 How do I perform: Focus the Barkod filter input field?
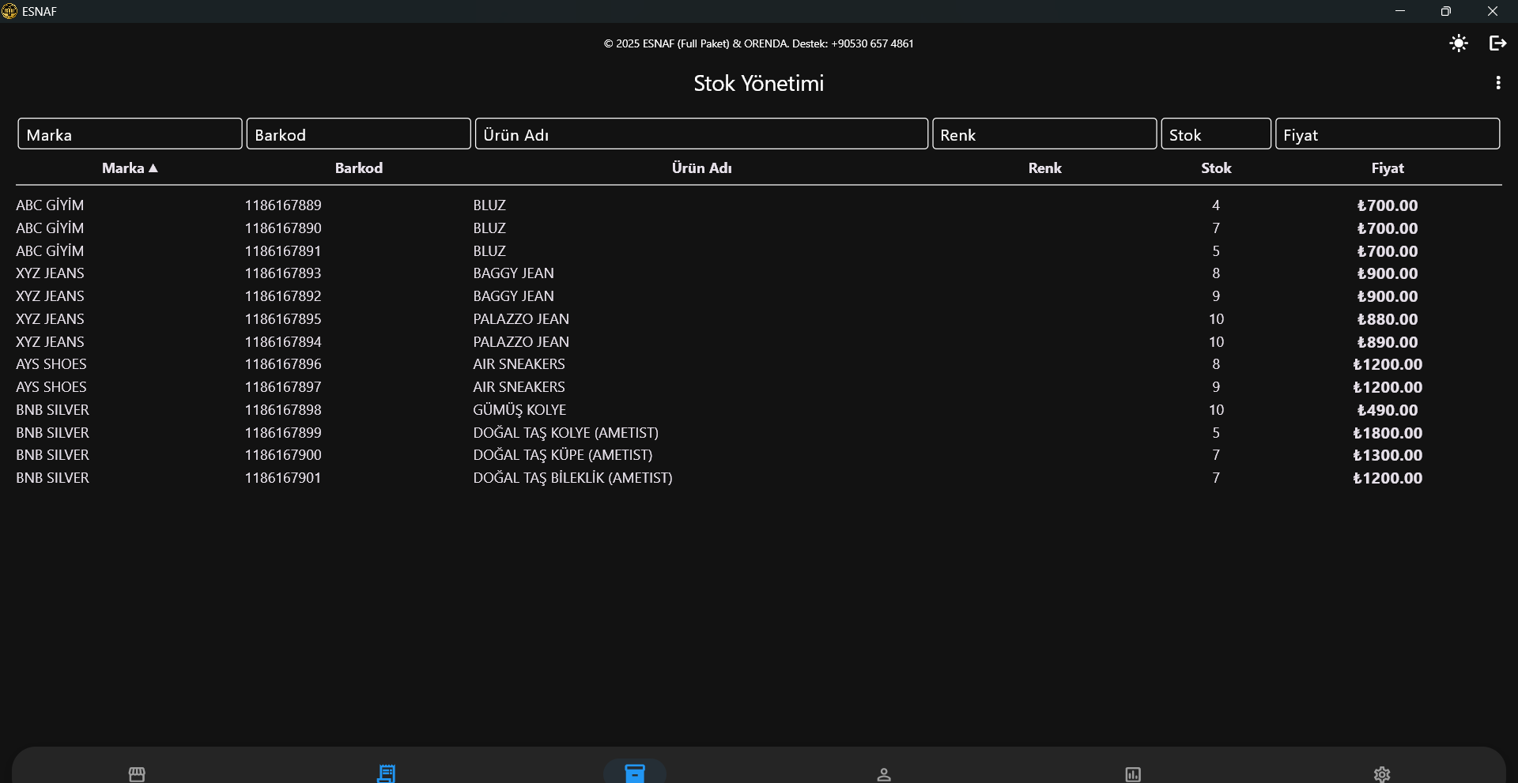click(x=358, y=134)
